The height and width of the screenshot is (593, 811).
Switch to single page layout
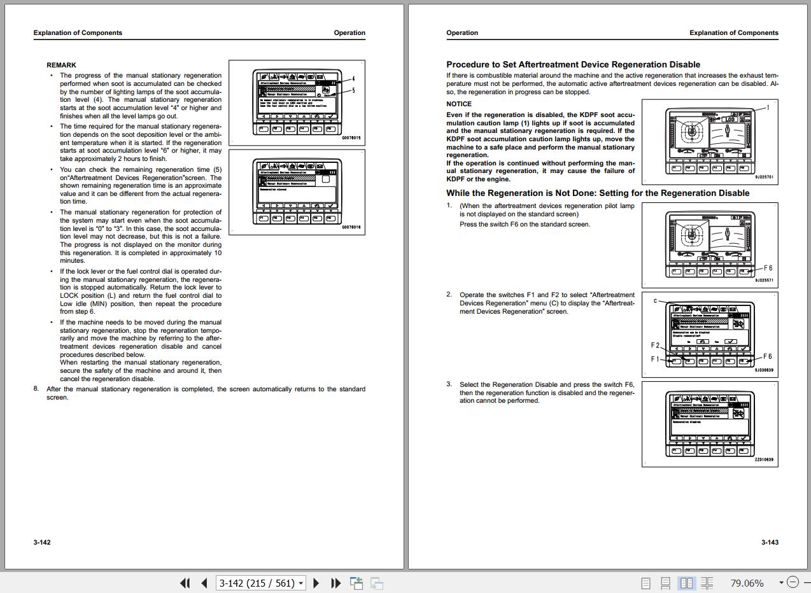click(x=645, y=583)
